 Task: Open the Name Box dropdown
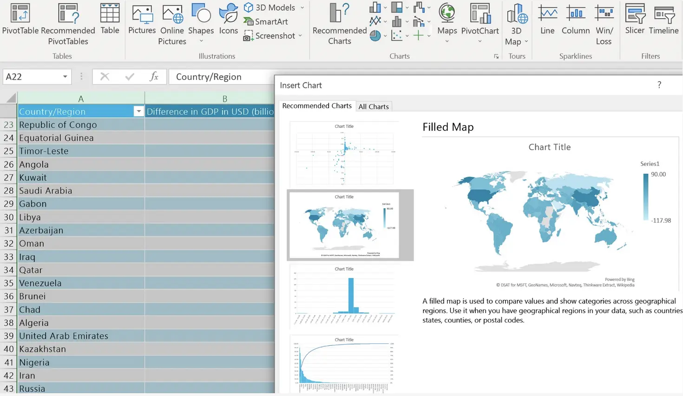tap(65, 77)
